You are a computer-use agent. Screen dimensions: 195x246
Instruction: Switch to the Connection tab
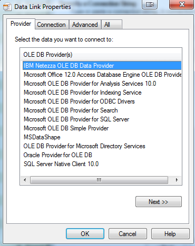(x=51, y=25)
